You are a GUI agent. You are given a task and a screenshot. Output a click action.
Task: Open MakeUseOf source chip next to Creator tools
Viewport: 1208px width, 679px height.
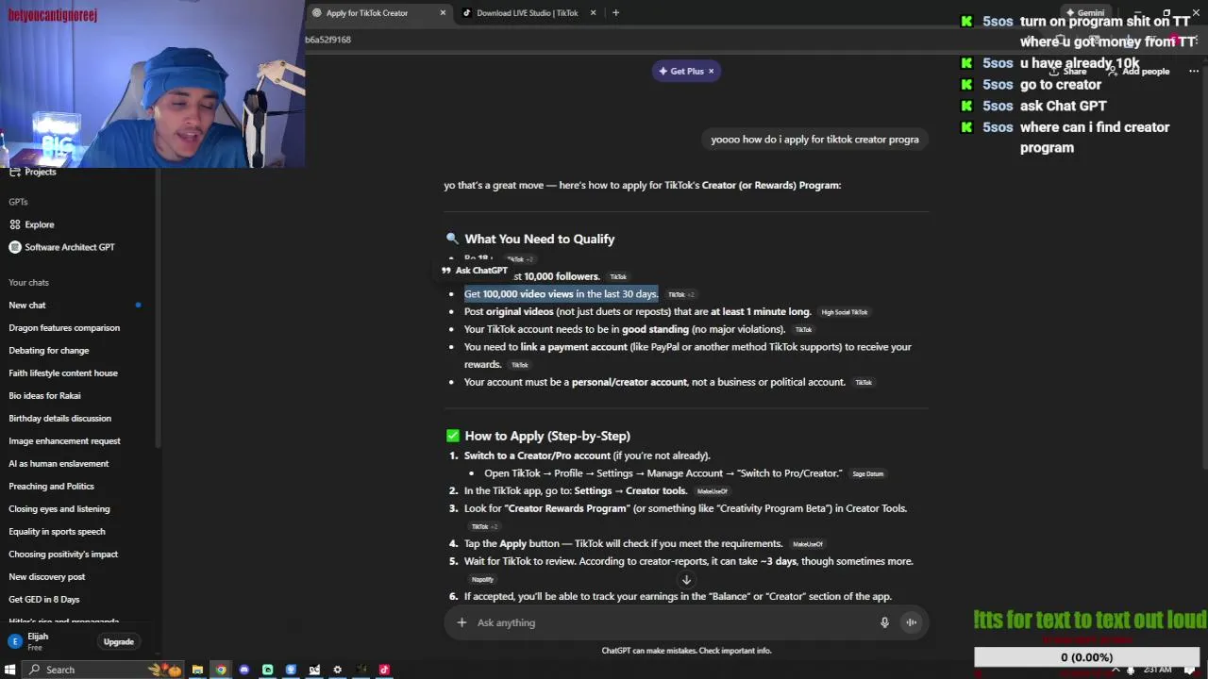point(712,491)
